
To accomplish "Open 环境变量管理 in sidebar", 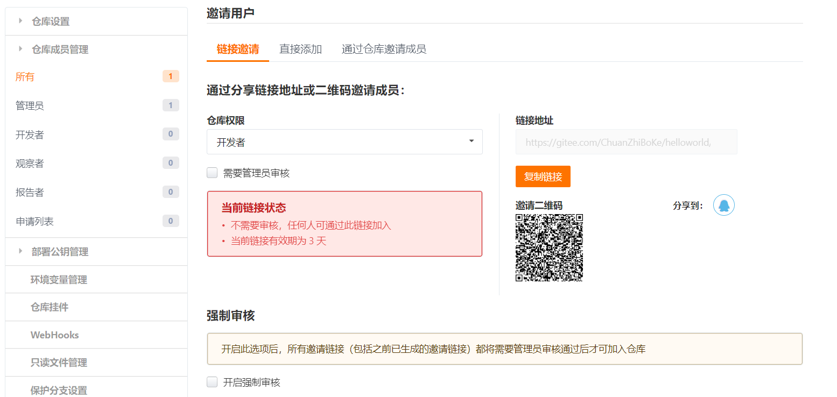I will pyautogui.click(x=59, y=279).
